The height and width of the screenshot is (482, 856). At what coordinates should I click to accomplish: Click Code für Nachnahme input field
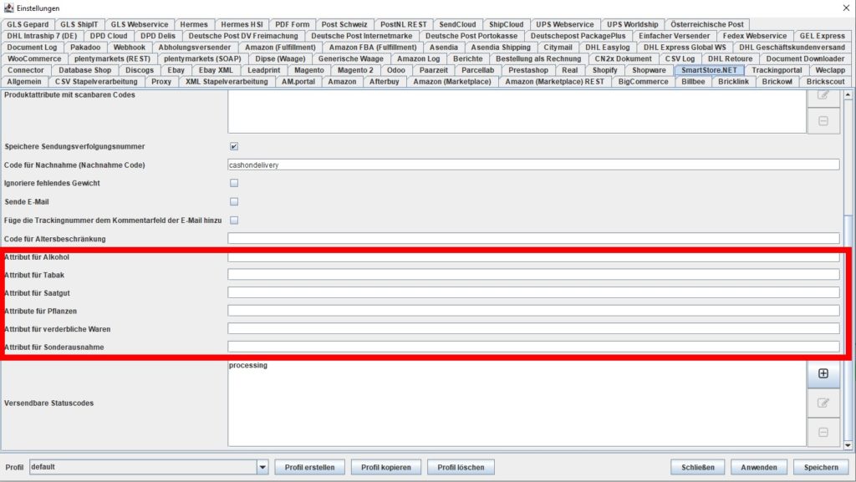(533, 165)
